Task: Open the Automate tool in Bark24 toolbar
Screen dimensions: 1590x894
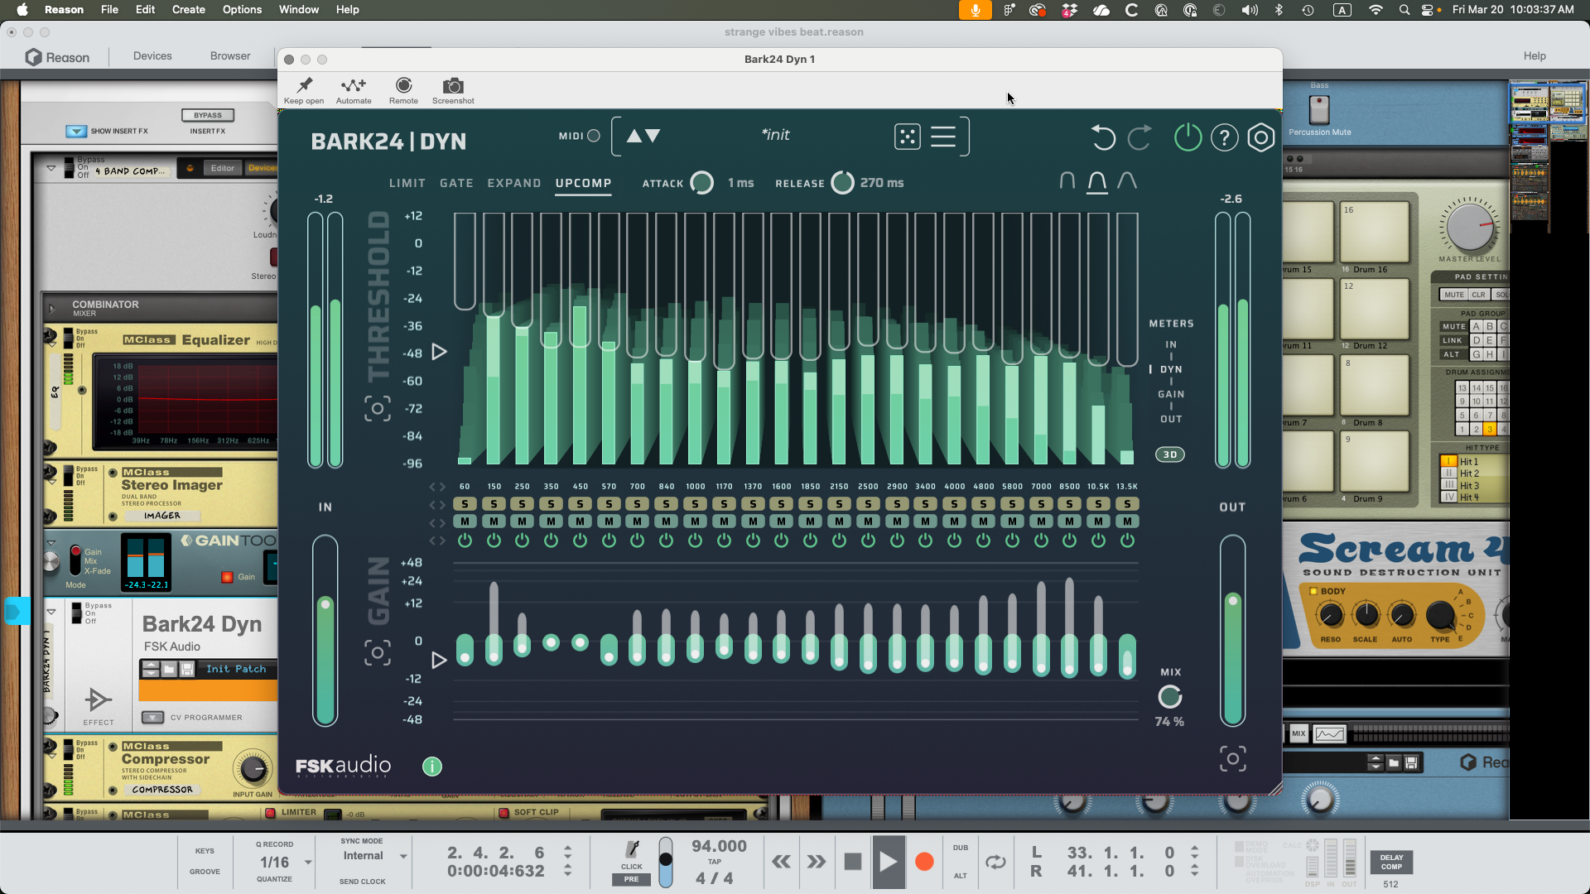Action: (x=354, y=85)
